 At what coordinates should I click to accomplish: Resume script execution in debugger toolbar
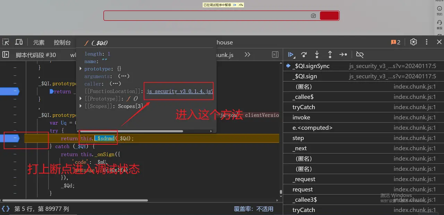pyautogui.click(x=291, y=55)
